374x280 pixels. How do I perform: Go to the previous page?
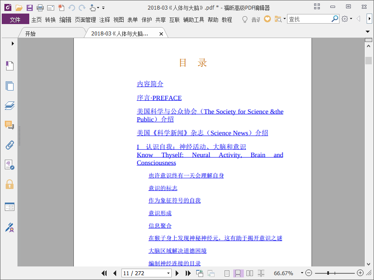115,273
